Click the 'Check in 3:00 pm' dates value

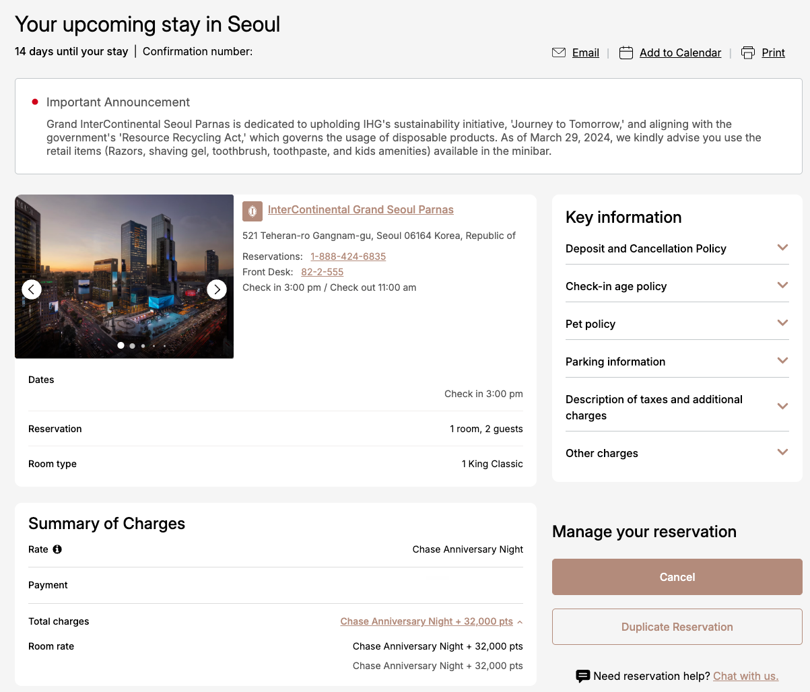click(x=483, y=394)
